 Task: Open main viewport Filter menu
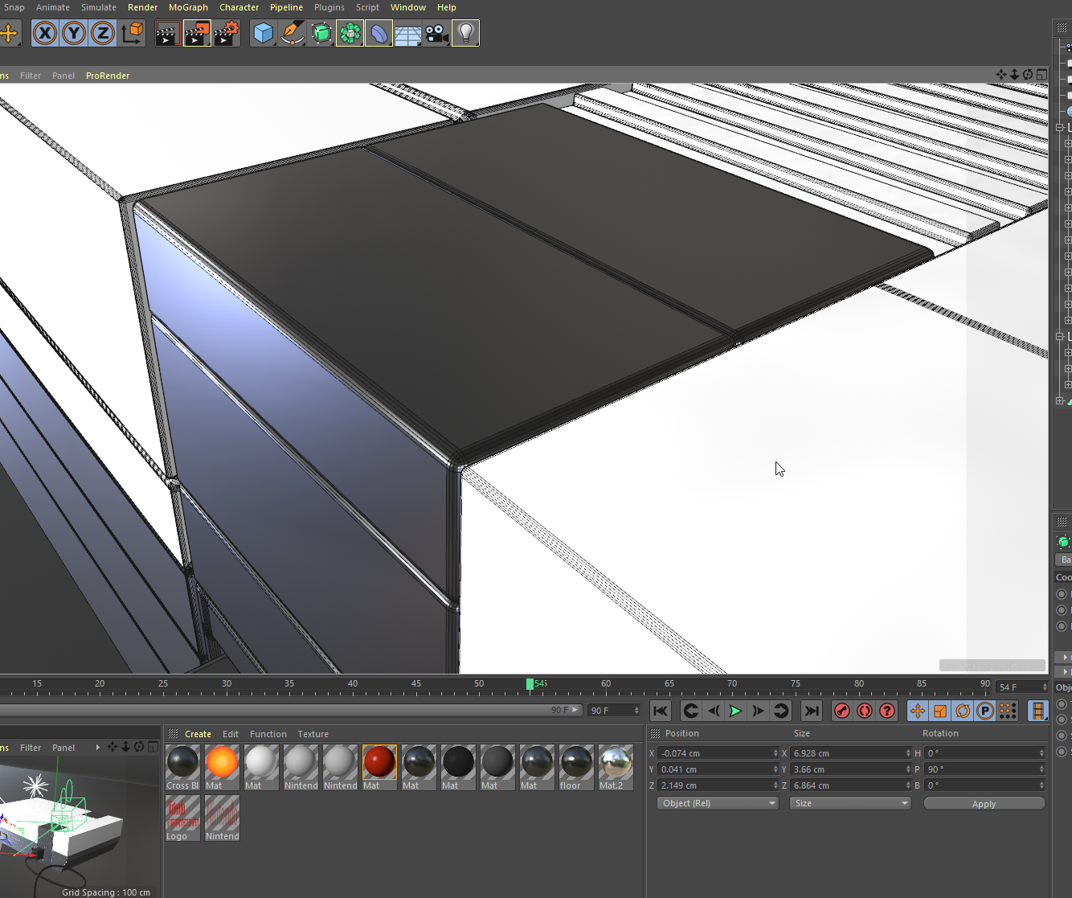point(31,76)
